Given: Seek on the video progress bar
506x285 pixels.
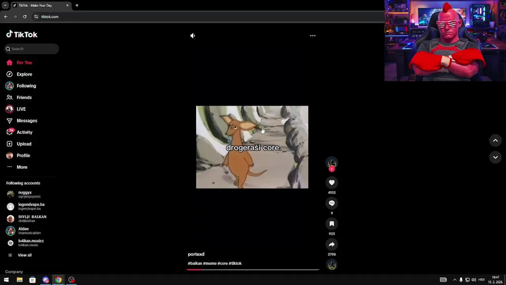Looking at the screenshot, I should tap(253, 270).
